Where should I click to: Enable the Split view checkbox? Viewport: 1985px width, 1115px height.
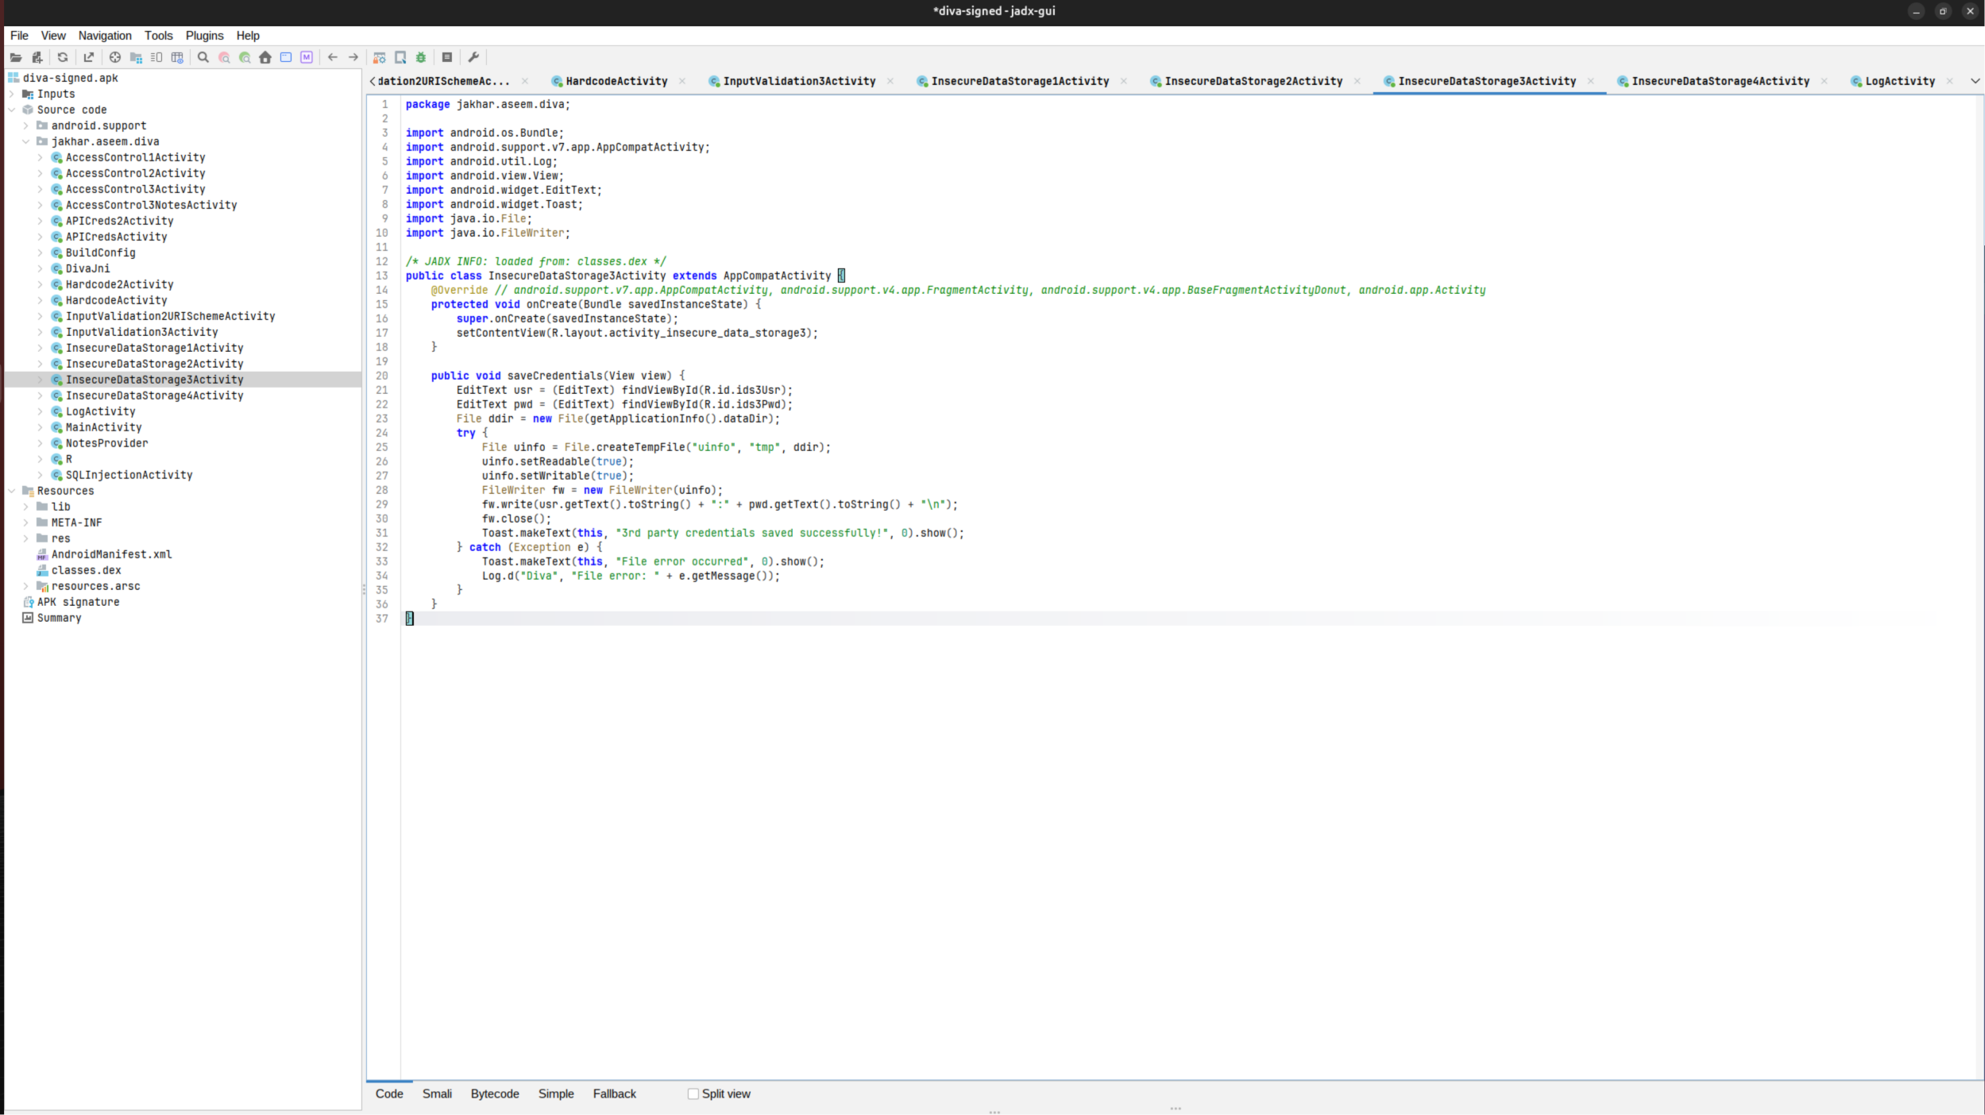point(693,1094)
